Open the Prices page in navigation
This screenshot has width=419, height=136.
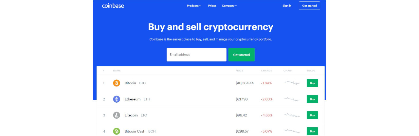pyautogui.click(x=212, y=6)
